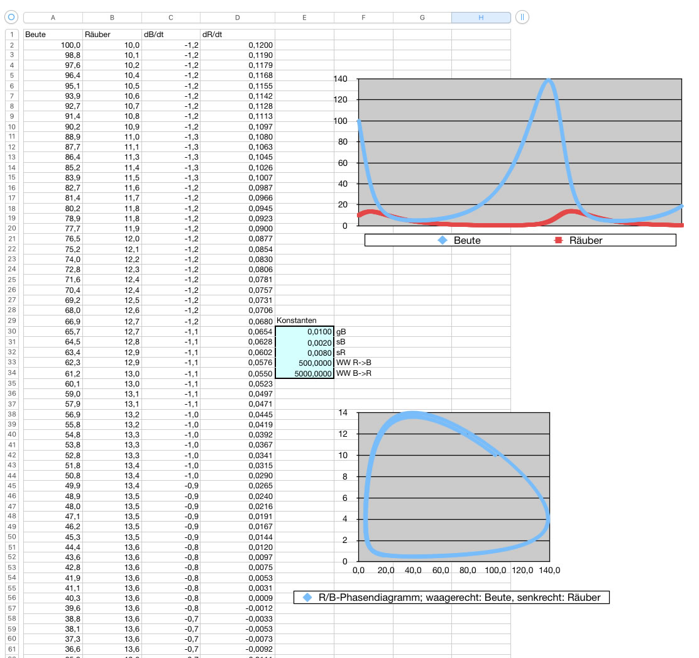Select row header 1
This screenshot has width=699, height=658.
coord(12,35)
